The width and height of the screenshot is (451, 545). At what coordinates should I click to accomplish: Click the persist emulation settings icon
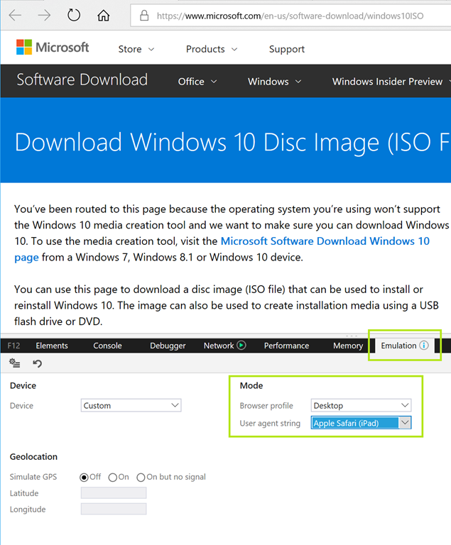click(14, 363)
